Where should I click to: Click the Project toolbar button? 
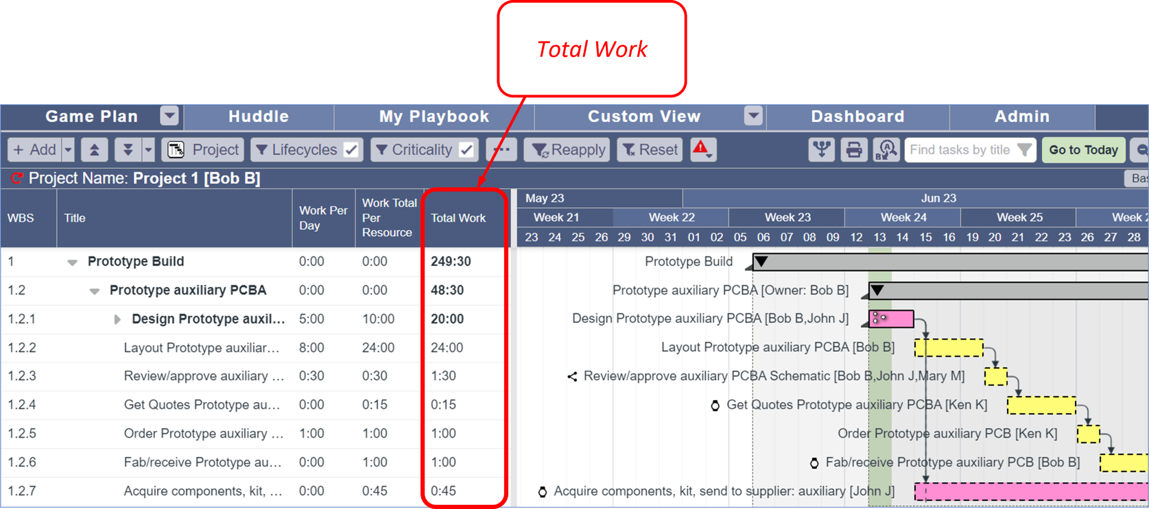[204, 150]
